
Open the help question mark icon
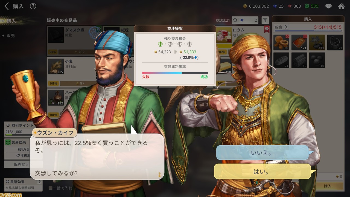coord(33,6)
